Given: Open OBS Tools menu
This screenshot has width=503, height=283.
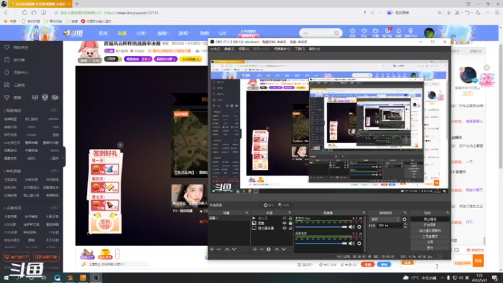Looking at the screenshot, I should coord(300,49).
